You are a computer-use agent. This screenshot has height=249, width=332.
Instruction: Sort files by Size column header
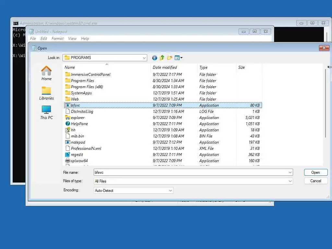pyautogui.click(x=249, y=67)
